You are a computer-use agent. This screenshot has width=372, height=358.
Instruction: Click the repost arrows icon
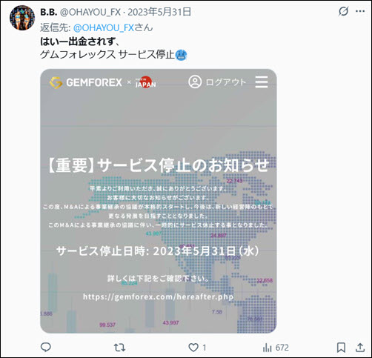coord(119,348)
